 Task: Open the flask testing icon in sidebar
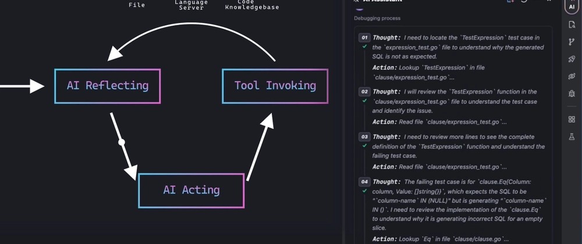tap(571, 137)
